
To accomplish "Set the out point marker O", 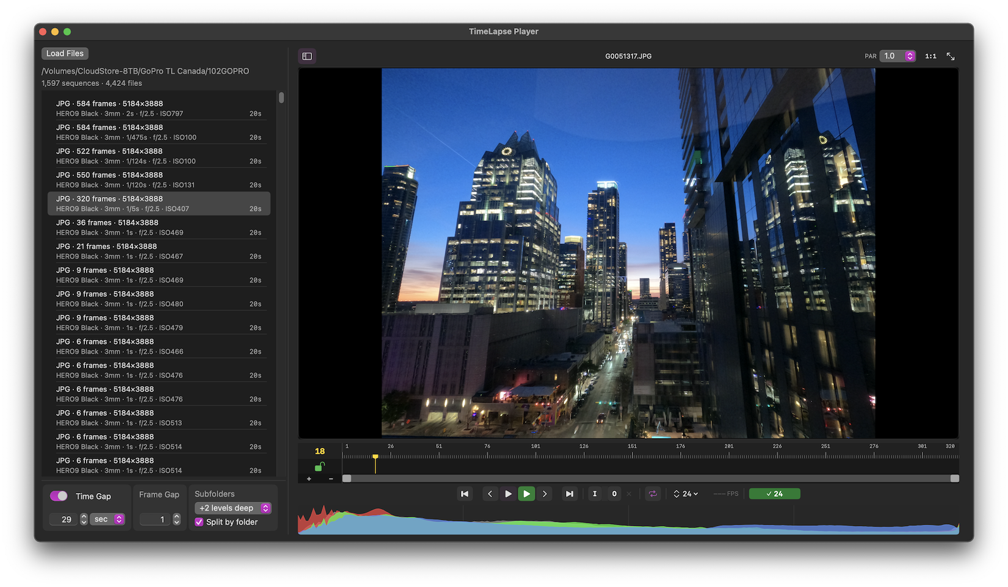I will coord(614,494).
